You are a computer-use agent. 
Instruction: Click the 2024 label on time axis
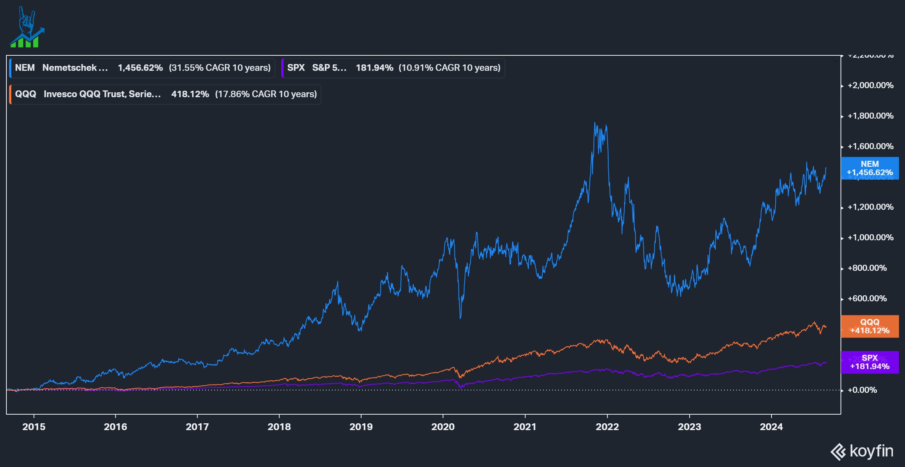pyautogui.click(x=771, y=427)
